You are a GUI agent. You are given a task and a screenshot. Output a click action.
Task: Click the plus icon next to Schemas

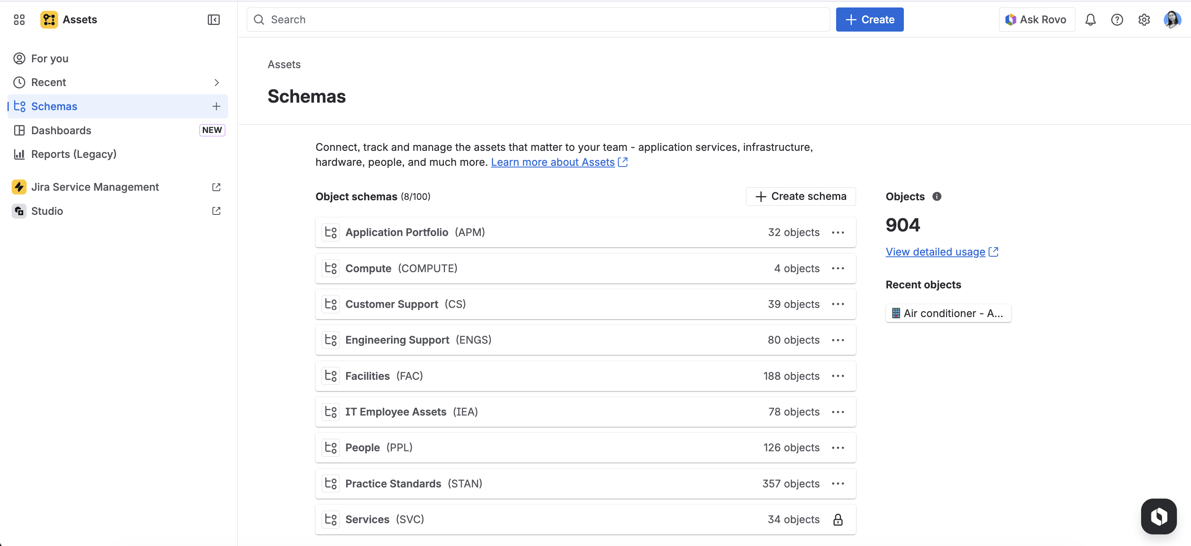pyautogui.click(x=216, y=106)
